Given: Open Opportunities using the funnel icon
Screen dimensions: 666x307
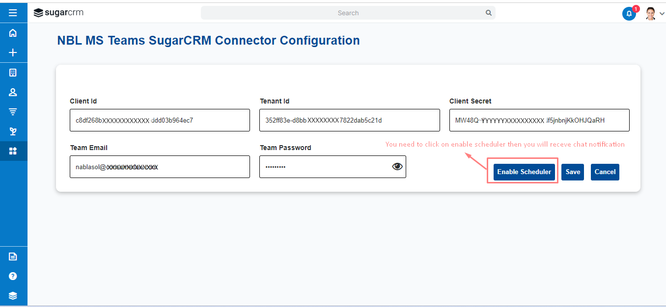Looking at the screenshot, I should (x=13, y=112).
